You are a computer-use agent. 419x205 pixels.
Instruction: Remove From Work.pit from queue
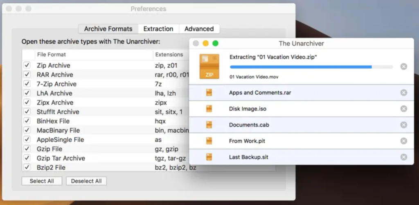[x=404, y=141]
